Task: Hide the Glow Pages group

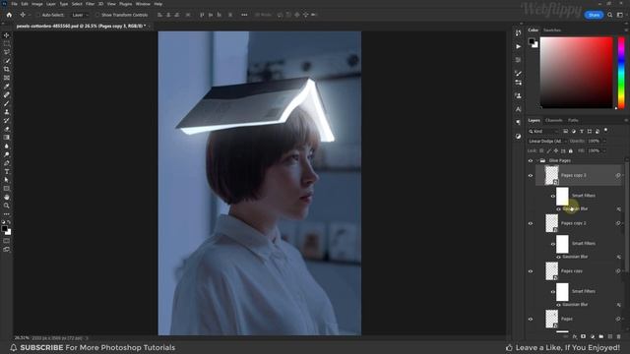Action: point(531,160)
